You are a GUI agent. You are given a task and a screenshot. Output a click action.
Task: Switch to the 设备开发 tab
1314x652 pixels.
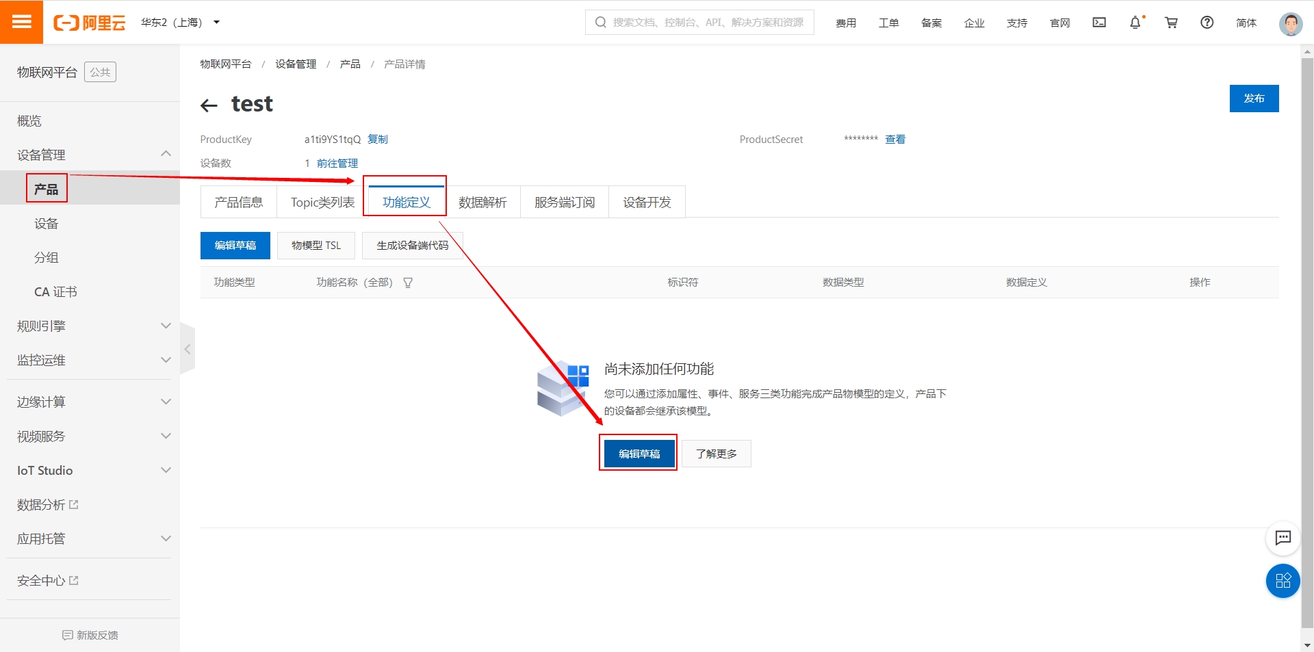[646, 201]
